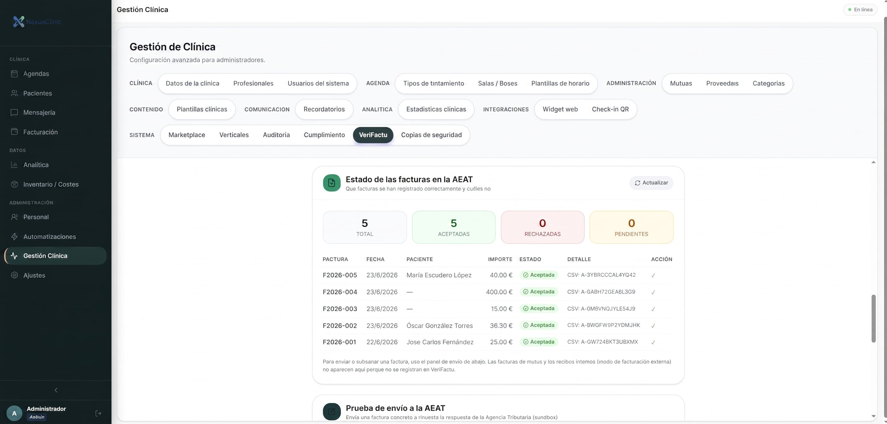Click the Aceptada status badge for F2026-001
The width and height of the screenshot is (887, 424).
pyautogui.click(x=538, y=342)
